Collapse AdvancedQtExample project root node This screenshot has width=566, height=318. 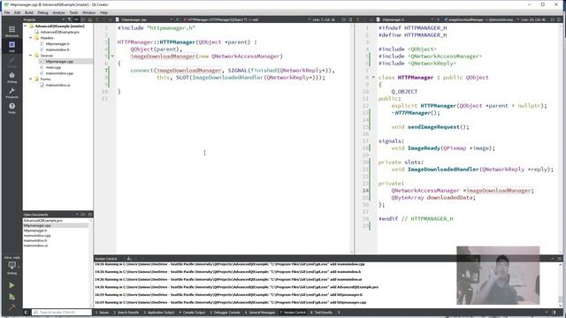(x=26, y=26)
